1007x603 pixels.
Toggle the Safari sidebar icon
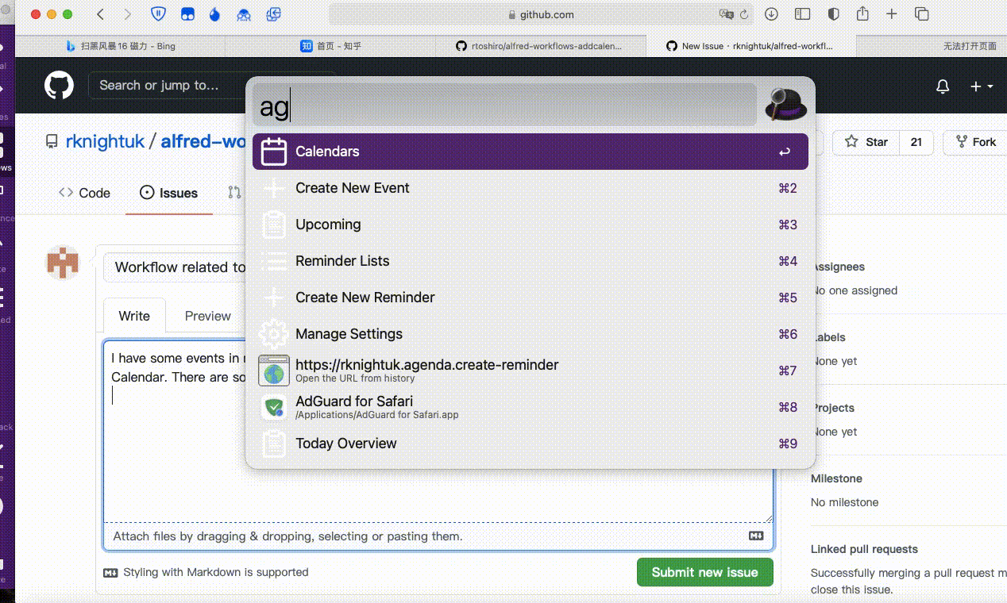[x=802, y=14]
